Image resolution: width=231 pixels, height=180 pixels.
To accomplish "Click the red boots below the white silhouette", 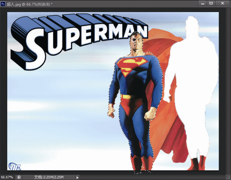I will coord(199,163).
